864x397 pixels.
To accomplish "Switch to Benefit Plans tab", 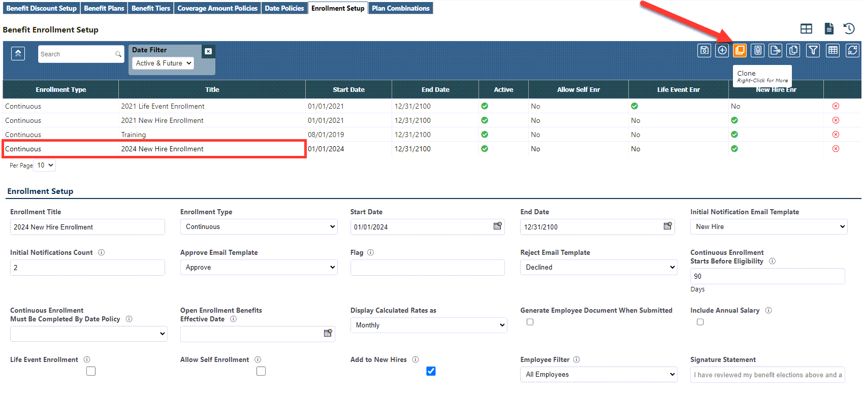I will tap(104, 8).
